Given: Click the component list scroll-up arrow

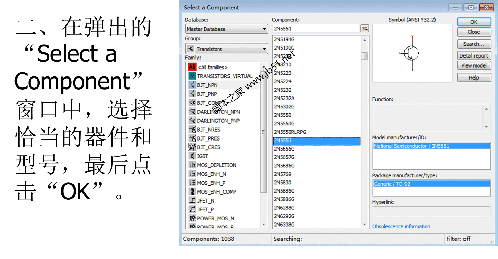Looking at the screenshot, I should click(x=364, y=40).
